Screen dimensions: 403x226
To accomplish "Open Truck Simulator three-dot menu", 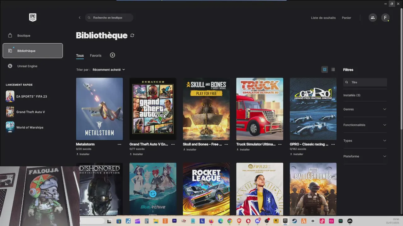I will point(280,144).
